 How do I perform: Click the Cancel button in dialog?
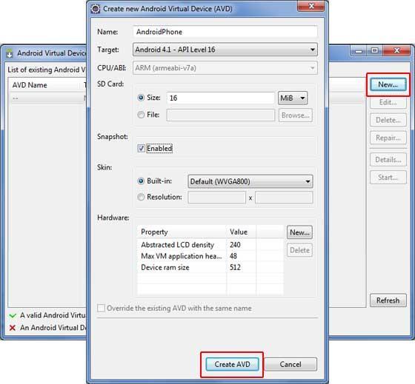tap(290, 365)
